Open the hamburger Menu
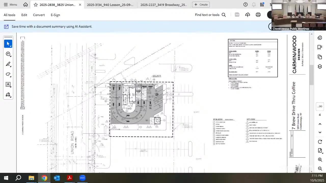Image resolution: width=326 pixels, height=183 pixels. (11, 5)
